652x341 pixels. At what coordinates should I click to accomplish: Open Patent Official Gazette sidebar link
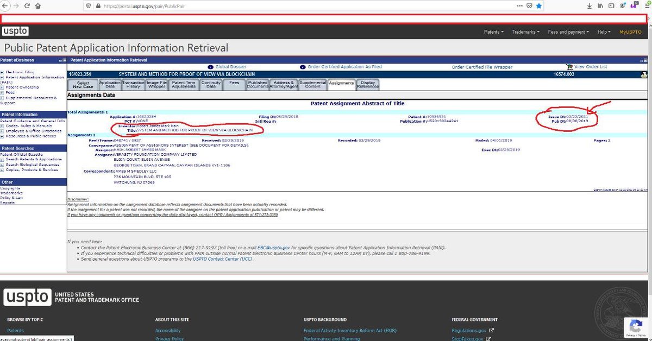[x=20, y=154]
